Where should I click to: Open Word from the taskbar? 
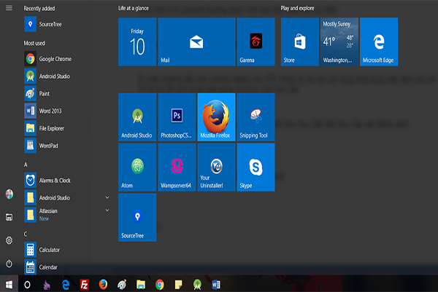(x=216, y=285)
